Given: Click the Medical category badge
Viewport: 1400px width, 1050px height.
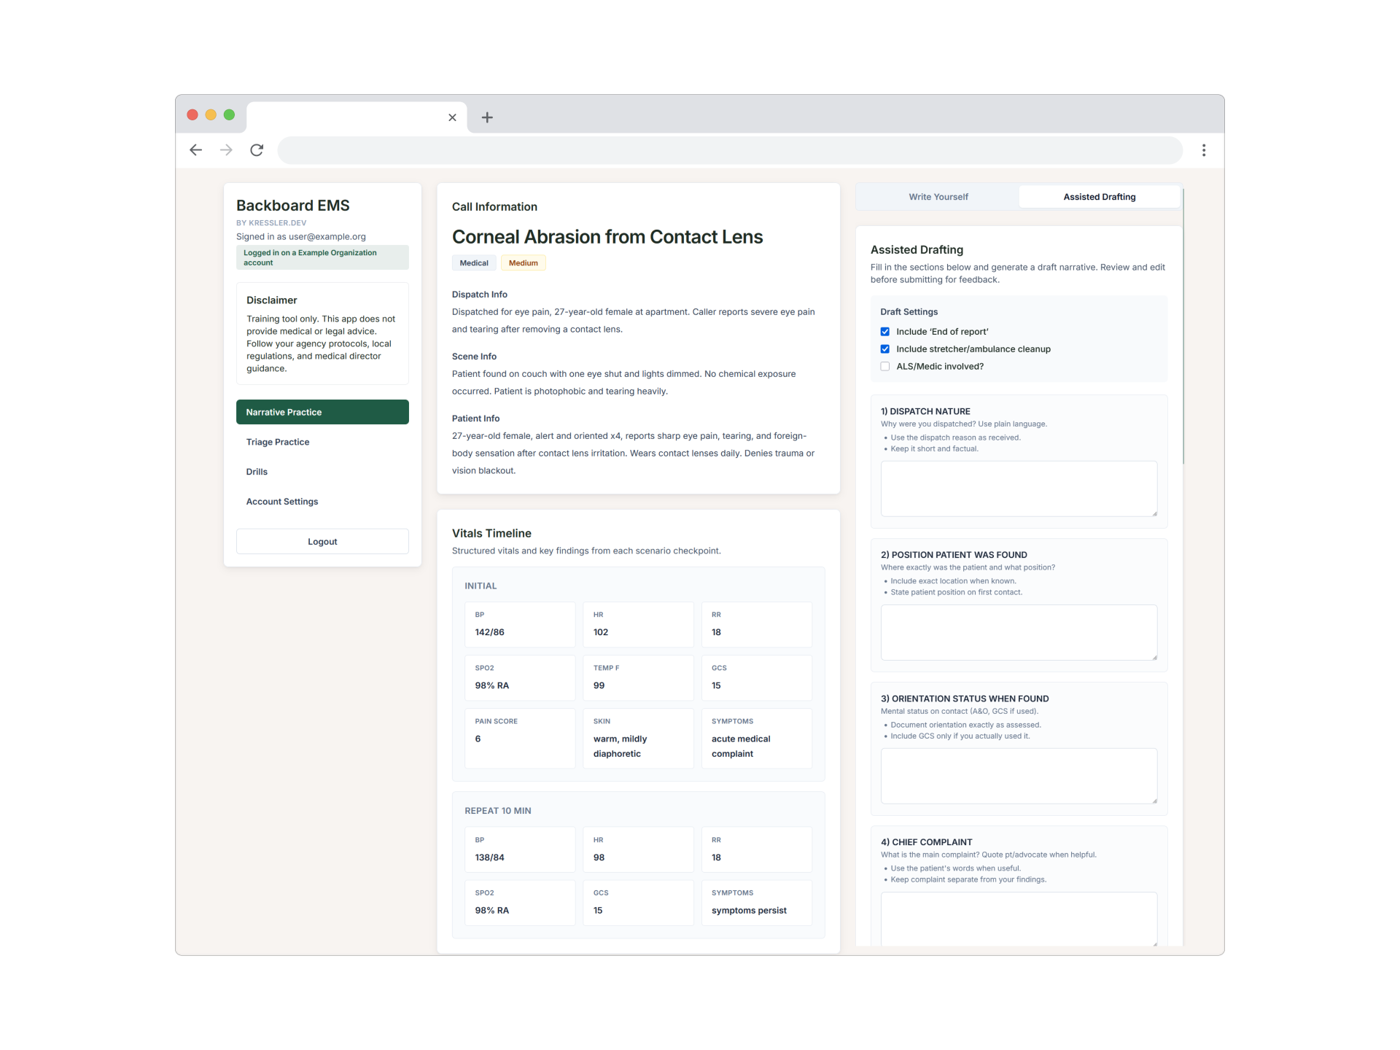Looking at the screenshot, I should click(x=474, y=263).
